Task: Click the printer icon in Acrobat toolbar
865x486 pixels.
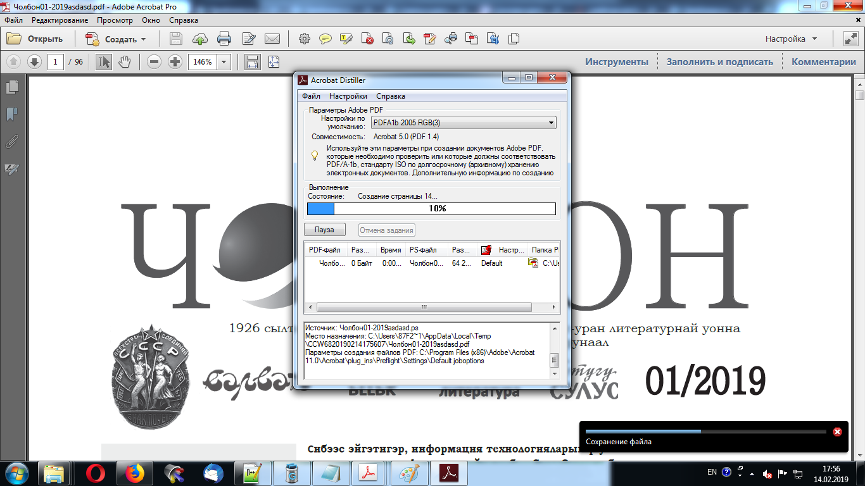Action: pyautogui.click(x=224, y=39)
